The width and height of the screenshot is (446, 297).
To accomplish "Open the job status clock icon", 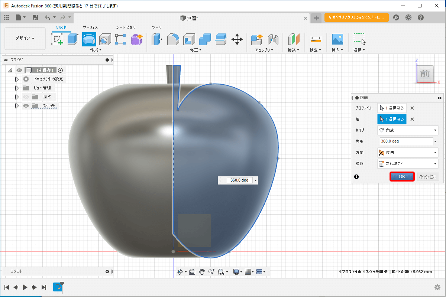I will [x=408, y=17].
